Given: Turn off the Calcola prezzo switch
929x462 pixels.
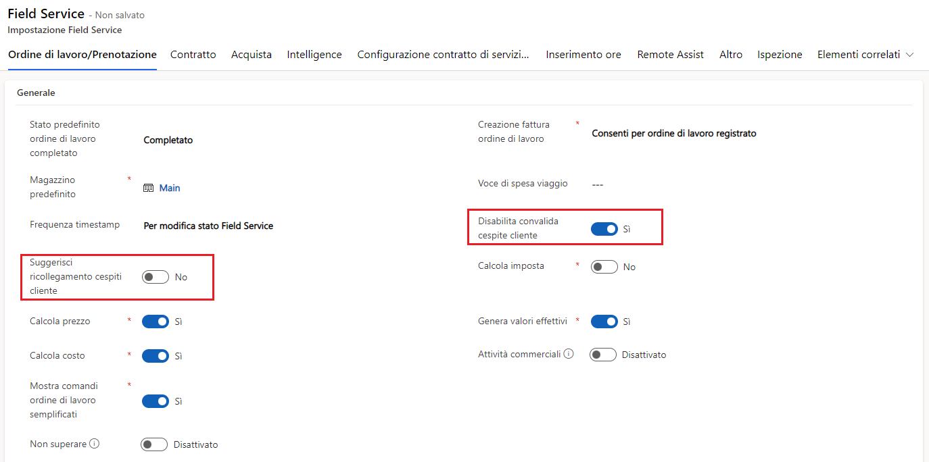Looking at the screenshot, I should click(156, 322).
